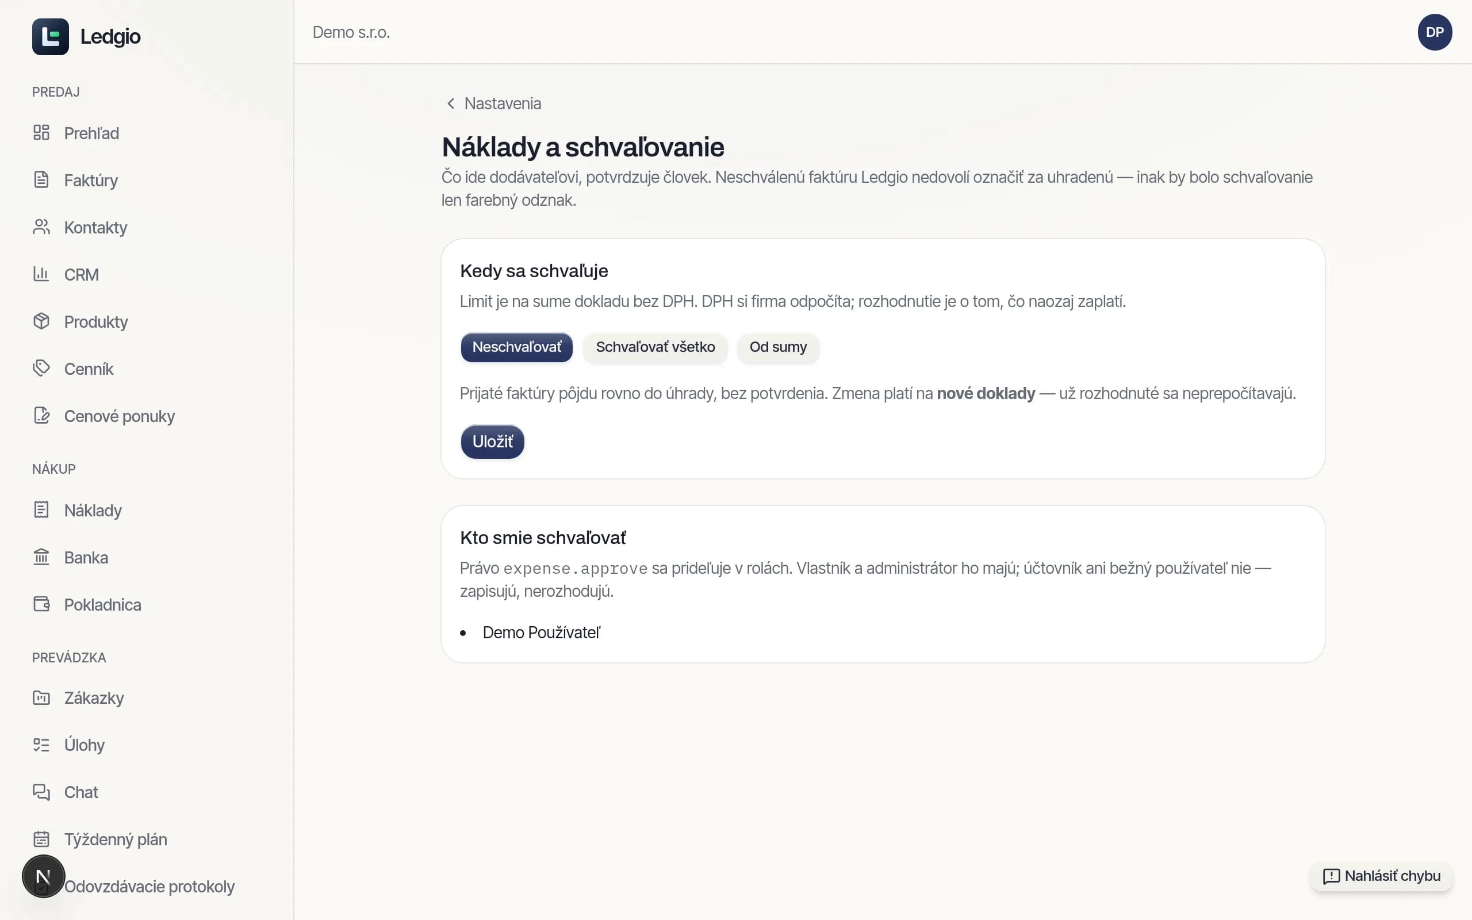Open Prehľad dashboard icon in sidebar
Image resolution: width=1472 pixels, height=920 pixels.
(41, 133)
